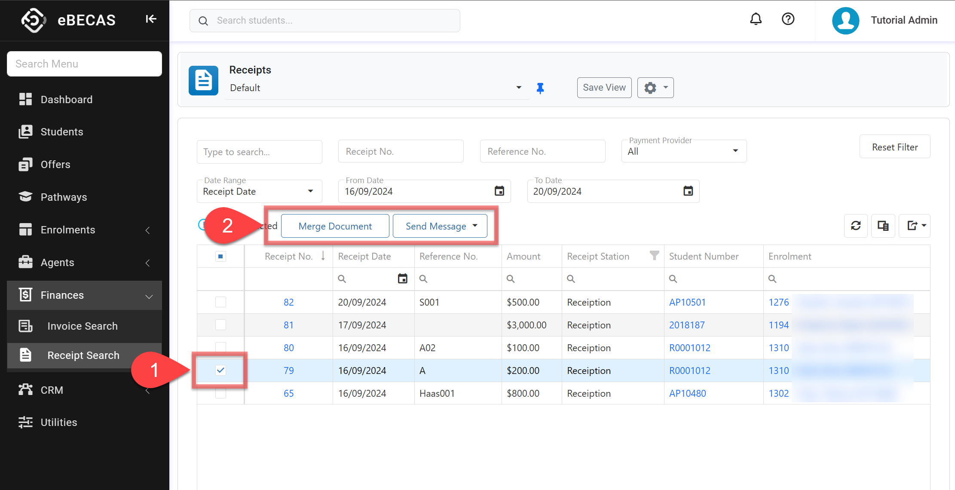The width and height of the screenshot is (955, 490).
Task: Open enrolment 1194 link
Action: click(778, 325)
